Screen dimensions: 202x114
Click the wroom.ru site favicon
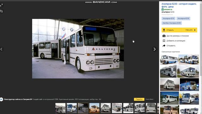(163, 9)
